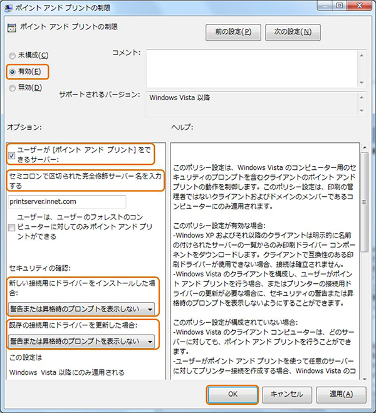Screen dimensions: 376x413
Task: Select the 未構成 radio button
Action: click(13, 56)
